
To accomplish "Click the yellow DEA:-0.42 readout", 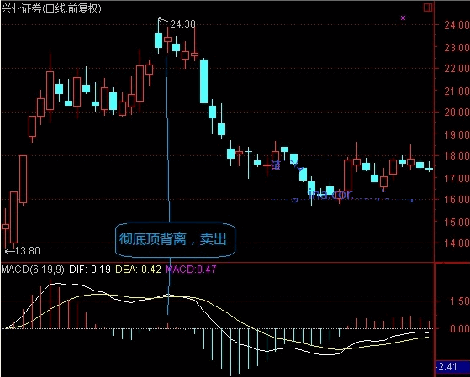I will (x=138, y=270).
